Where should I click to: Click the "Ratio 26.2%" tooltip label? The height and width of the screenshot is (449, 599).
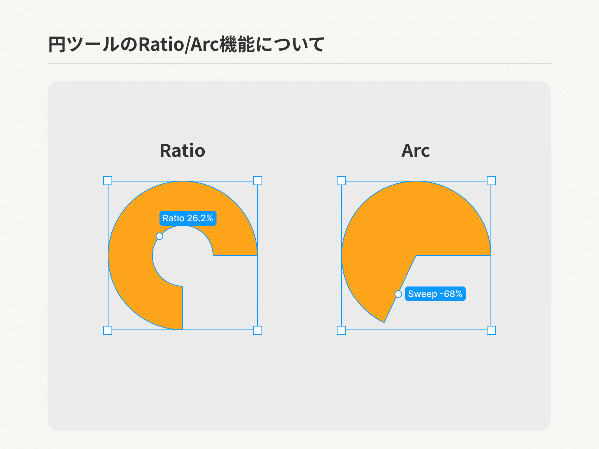coord(188,218)
